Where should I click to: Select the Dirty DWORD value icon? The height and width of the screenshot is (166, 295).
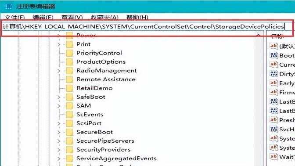[274, 74]
